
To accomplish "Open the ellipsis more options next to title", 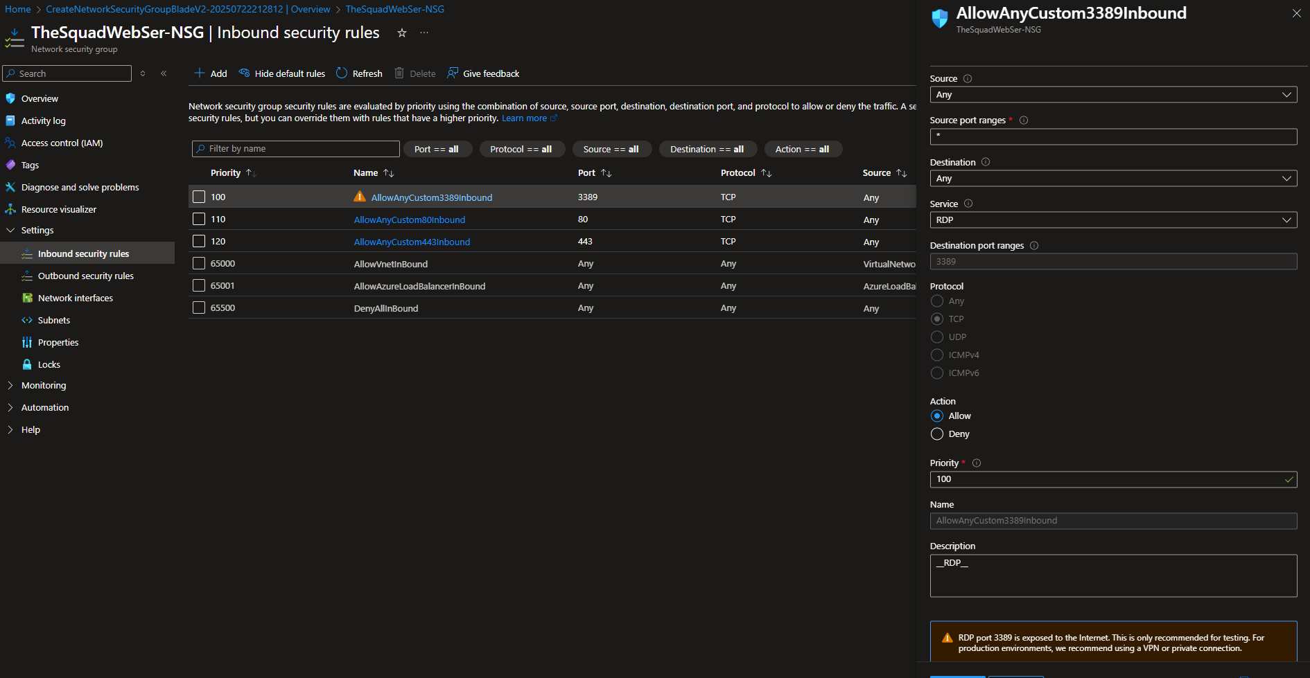I will point(424,33).
